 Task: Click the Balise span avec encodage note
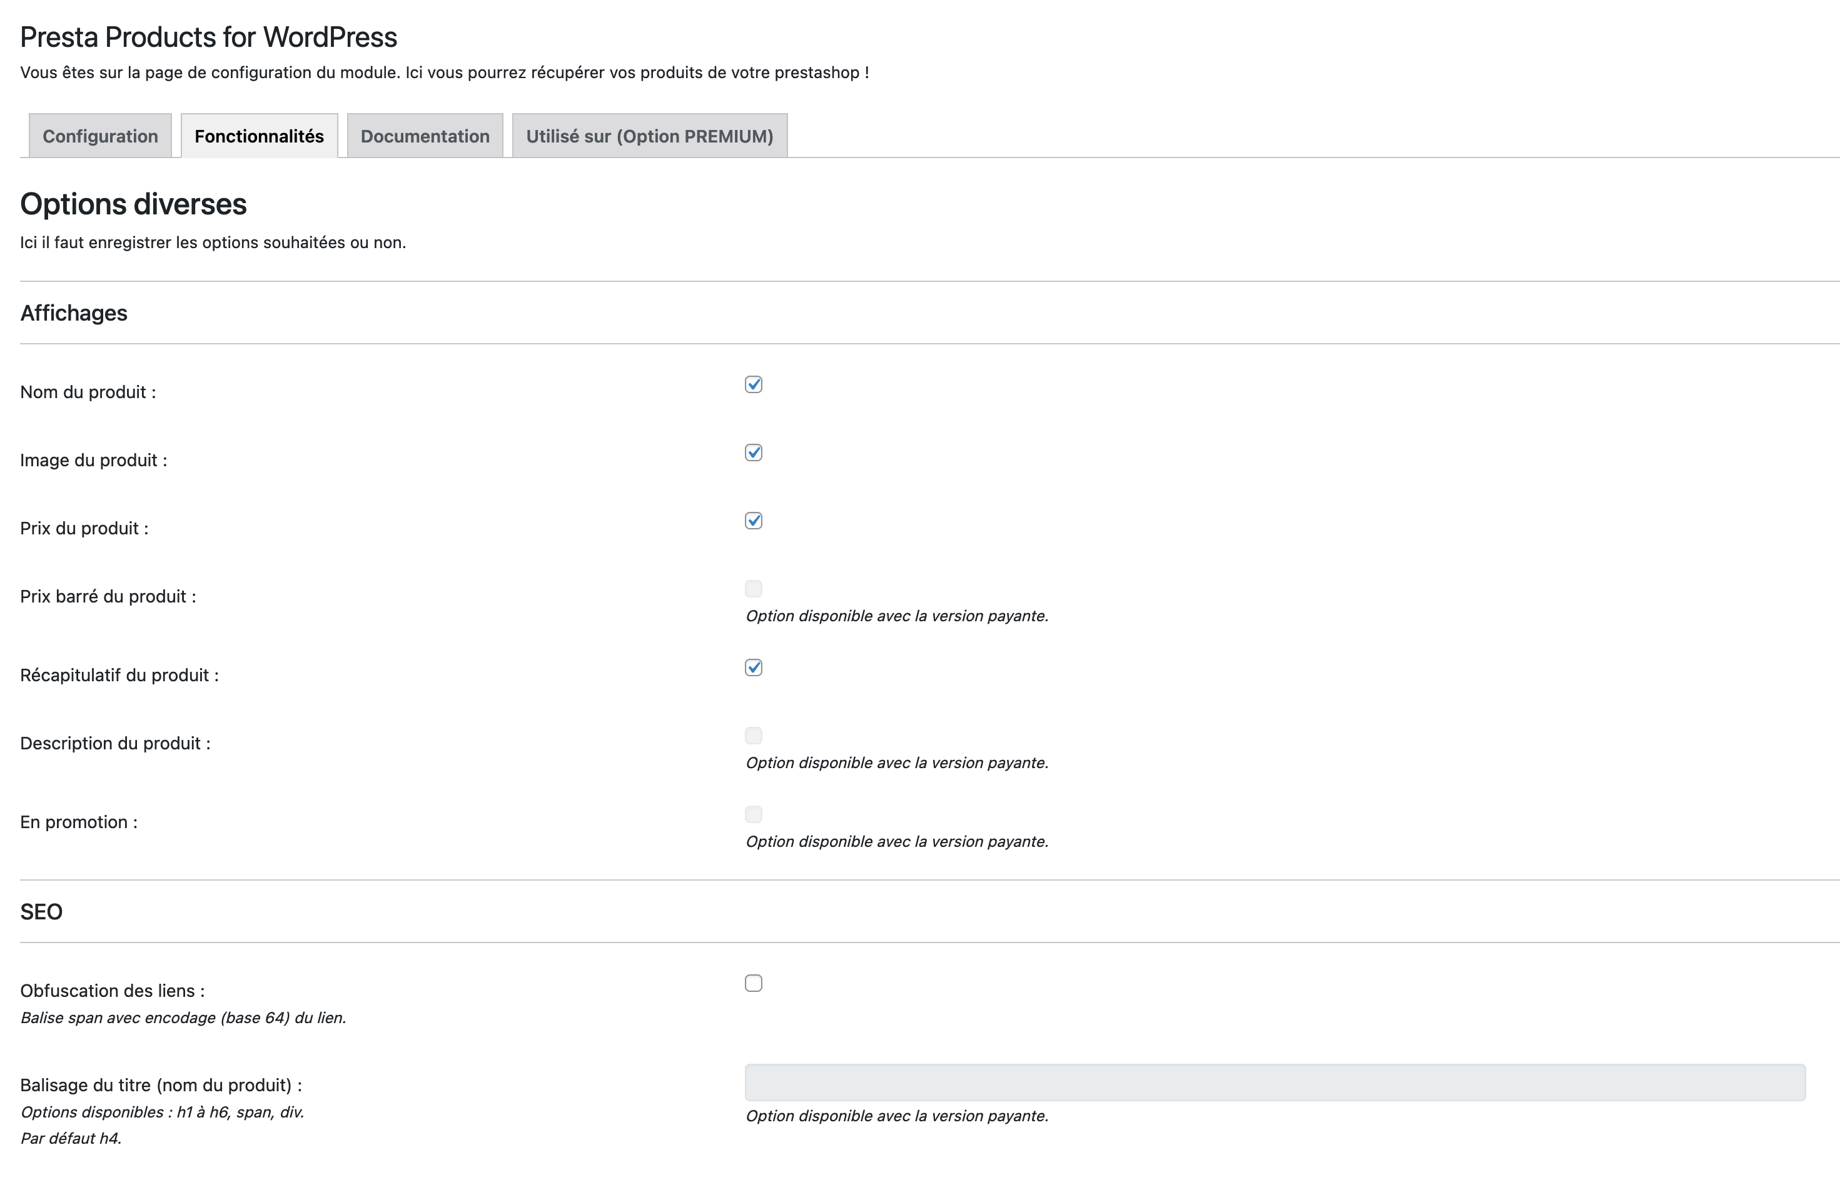click(x=183, y=1017)
